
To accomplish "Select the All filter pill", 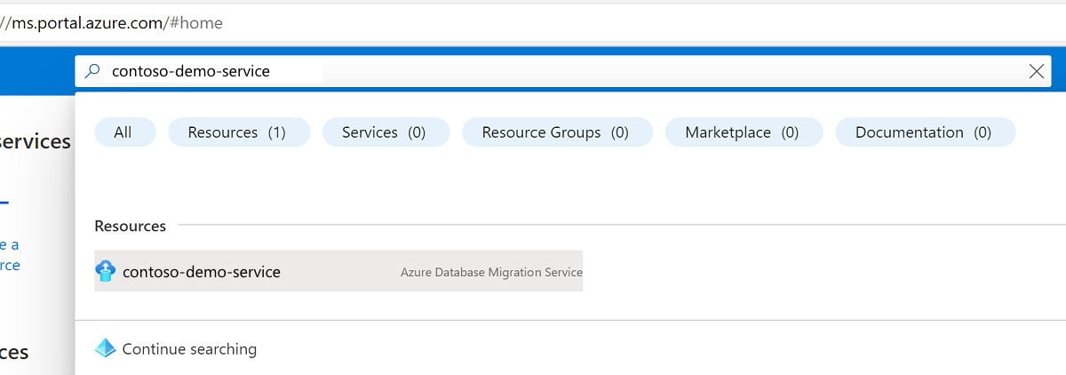I will click(x=123, y=132).
